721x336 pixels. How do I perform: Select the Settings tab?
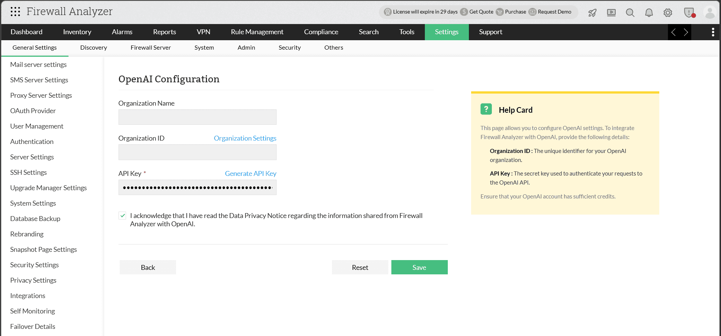pos(447,32)
